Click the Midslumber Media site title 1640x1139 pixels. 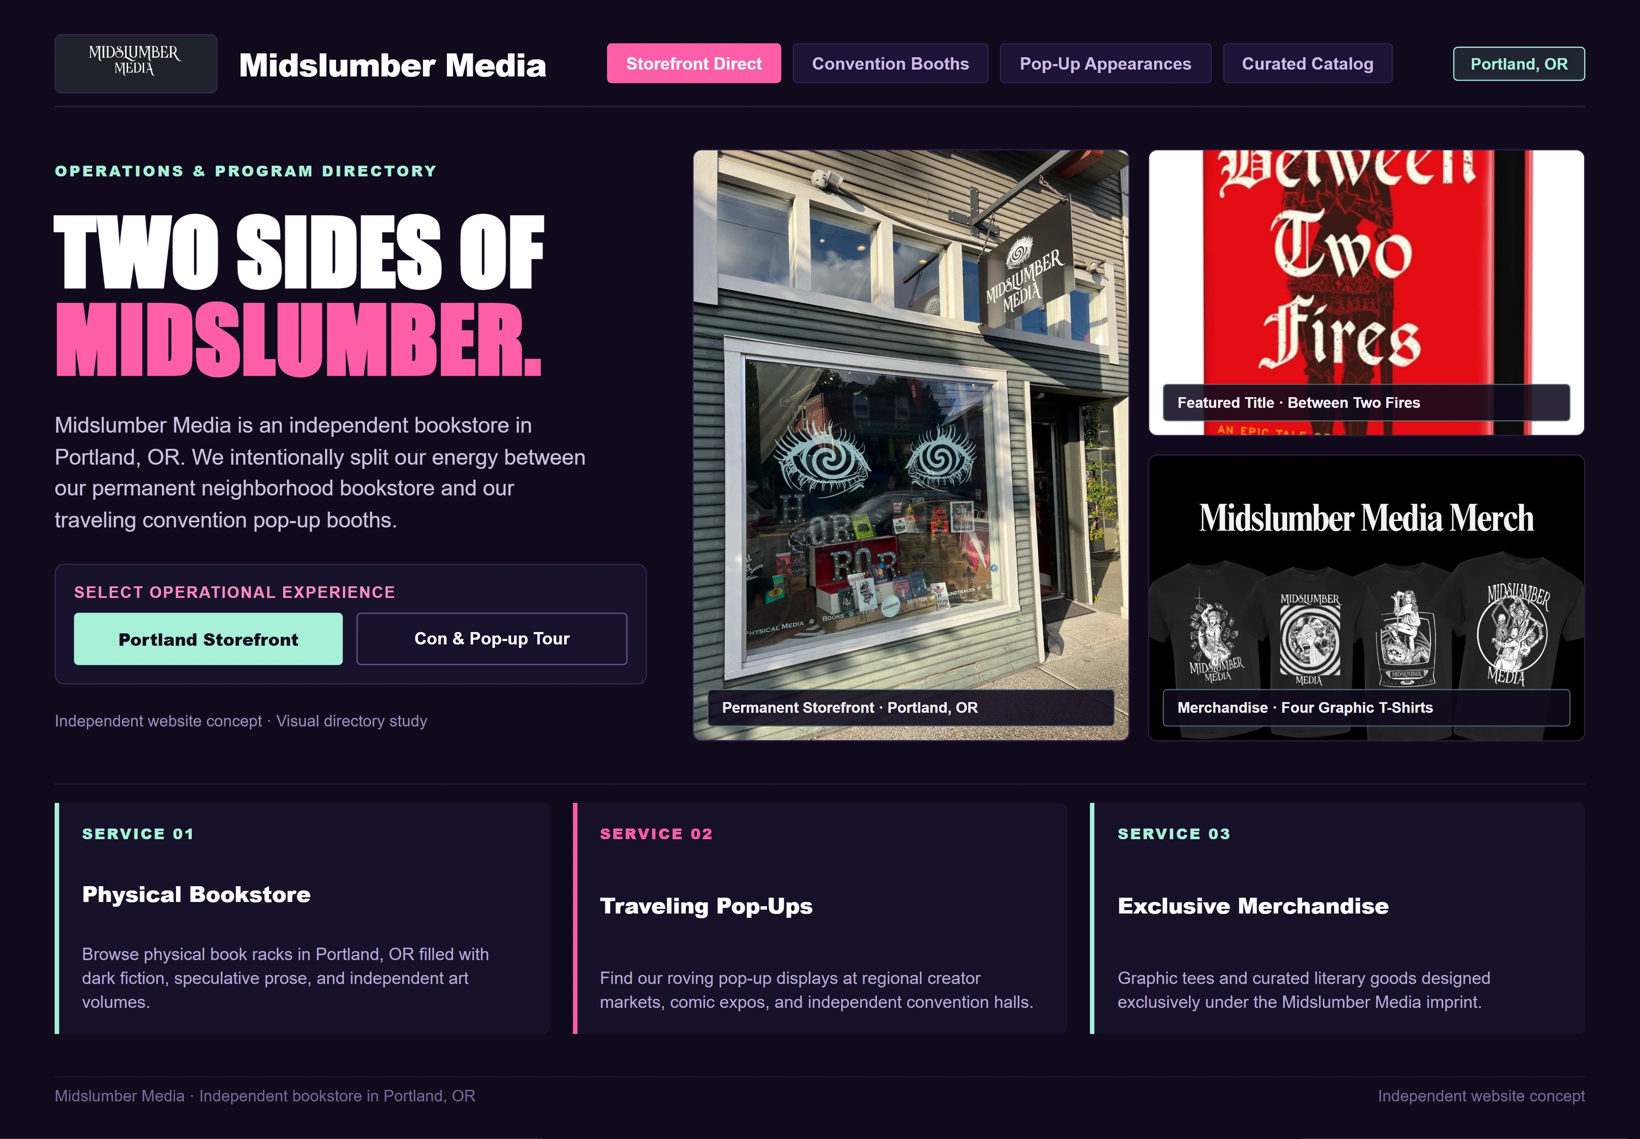392,65
